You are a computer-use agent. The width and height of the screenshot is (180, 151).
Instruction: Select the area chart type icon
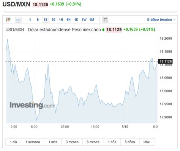(18, 20)
